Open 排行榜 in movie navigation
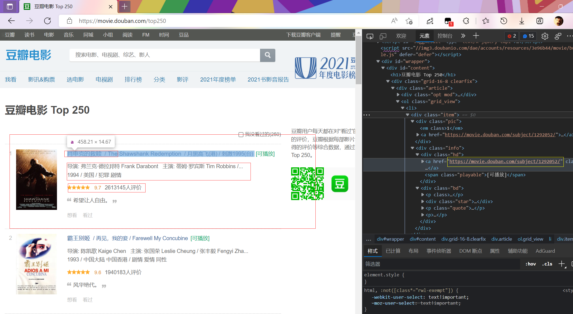This screenshot has height=314, width=573. pos(133,80)
